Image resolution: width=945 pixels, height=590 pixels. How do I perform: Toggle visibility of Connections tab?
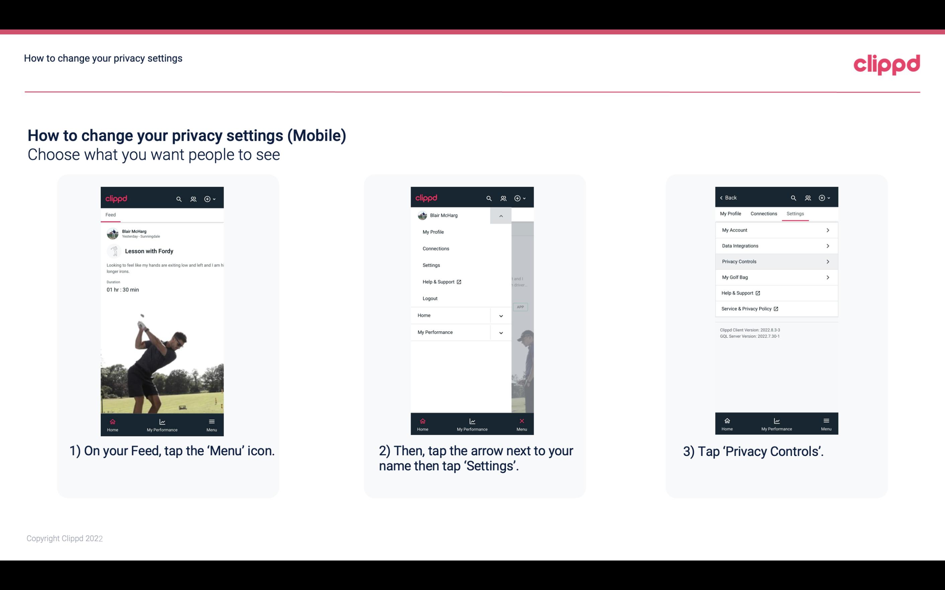pos(763,213)
